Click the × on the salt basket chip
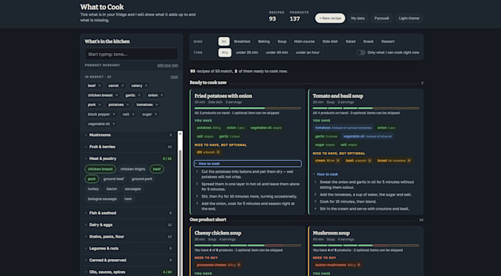The height and width of the screenshot is (276, 501). click(x=133, y=114)
